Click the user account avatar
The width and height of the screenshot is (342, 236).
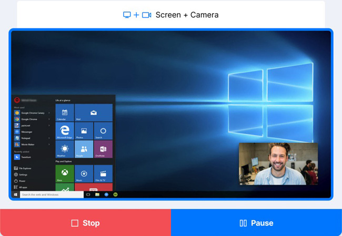tap(17, 100)
